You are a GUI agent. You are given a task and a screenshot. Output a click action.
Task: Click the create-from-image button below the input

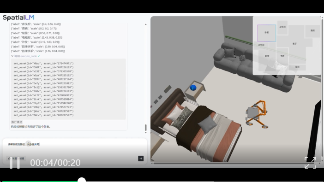[16, 159]
